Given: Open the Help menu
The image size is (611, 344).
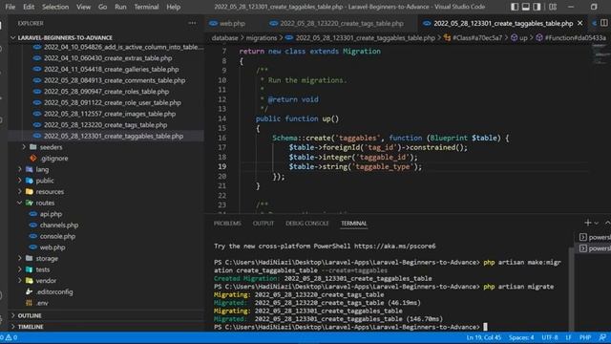Looking at the screenshot, I should click(x=174, y=7).
